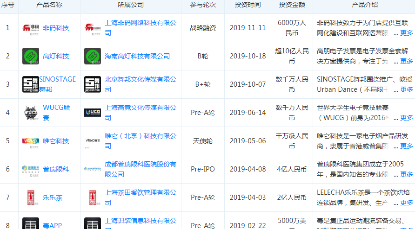
Task: Open 上海高竞文化传媒有限公司 company page
Action: click(141, 113)
